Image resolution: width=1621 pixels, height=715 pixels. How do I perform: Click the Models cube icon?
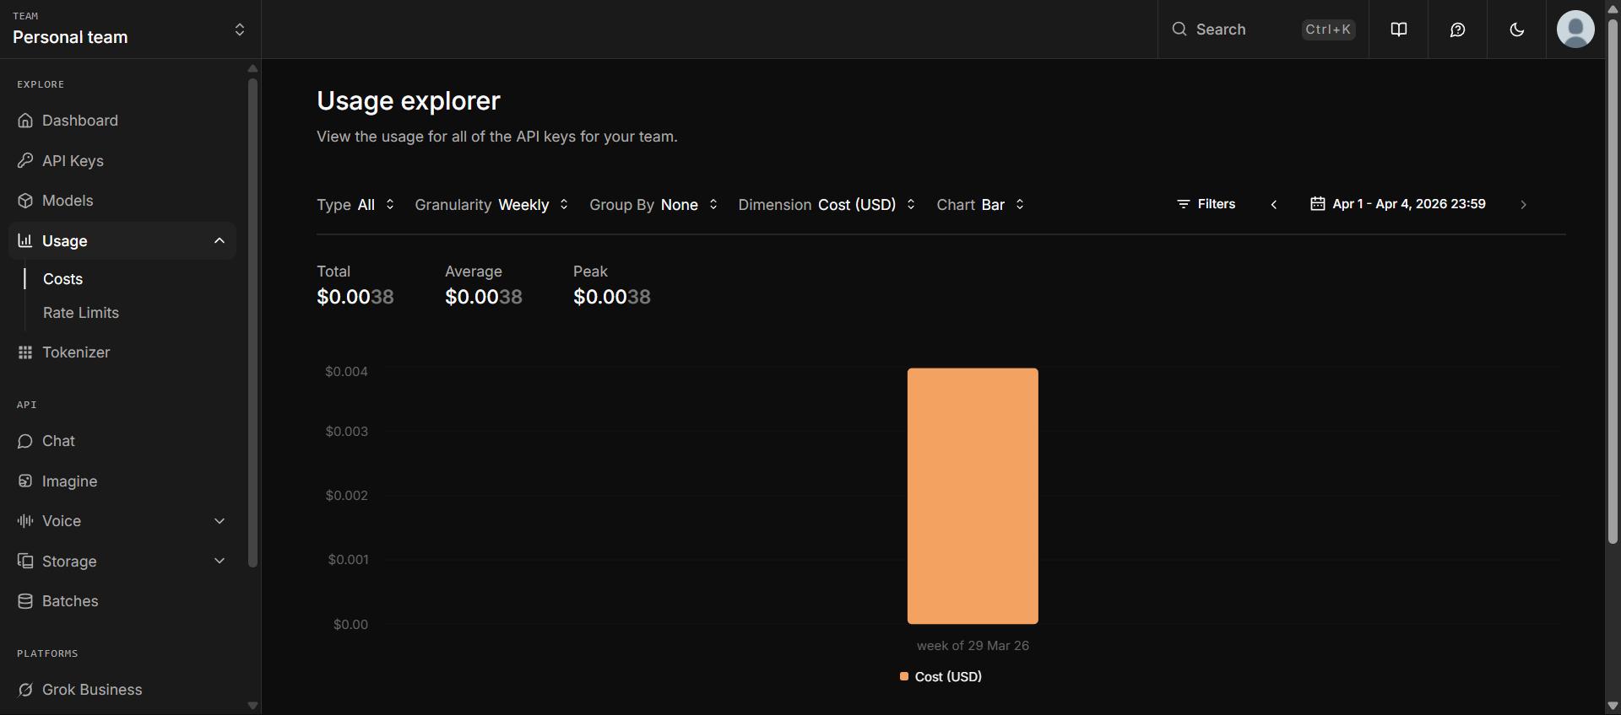coord(25,201)
